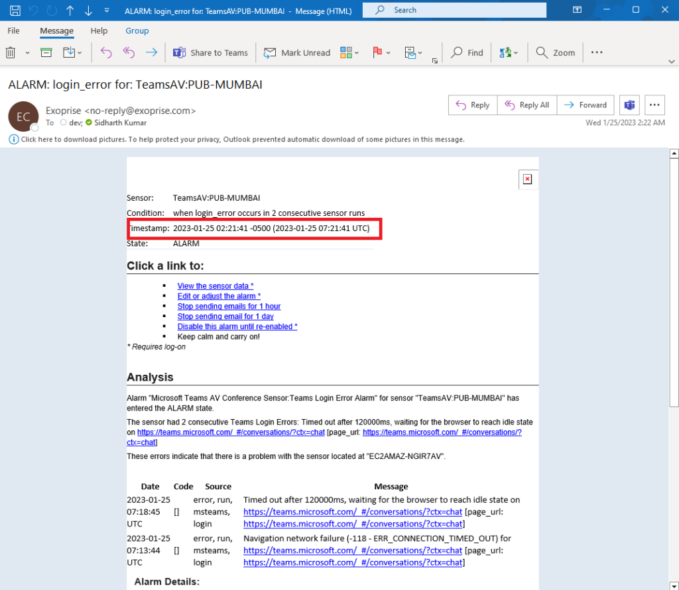This screenshot has width=679, height=590.
Task: Expand the Move dropdown arrow
Action: pyautogui.click(x=80, y=53)
